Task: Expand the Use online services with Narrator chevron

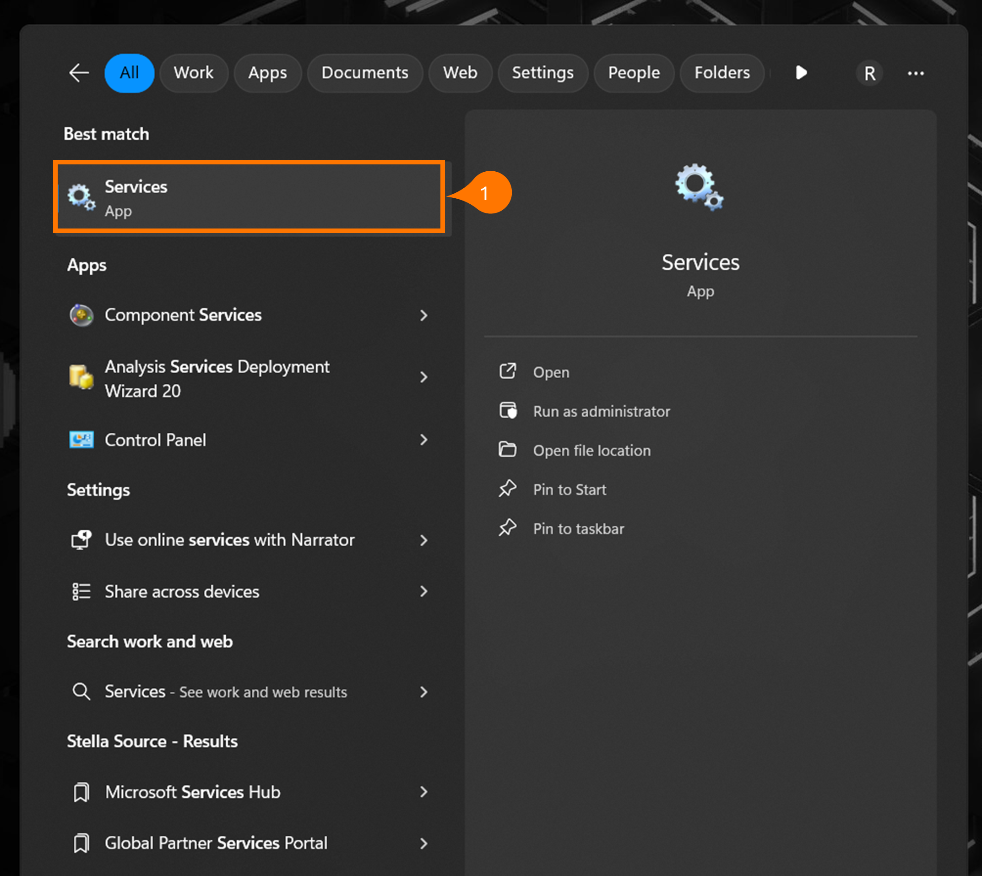Action: 423,540
